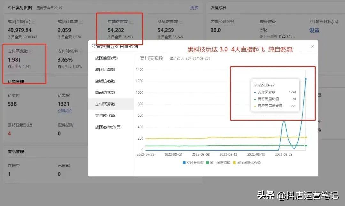The width and height of the screenshot is (345, 206).
Task: Click the 成团金额 value 49,979.94
Action: [19, 30]
